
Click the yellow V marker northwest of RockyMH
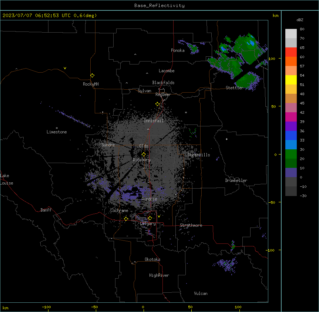click(65, 68)
